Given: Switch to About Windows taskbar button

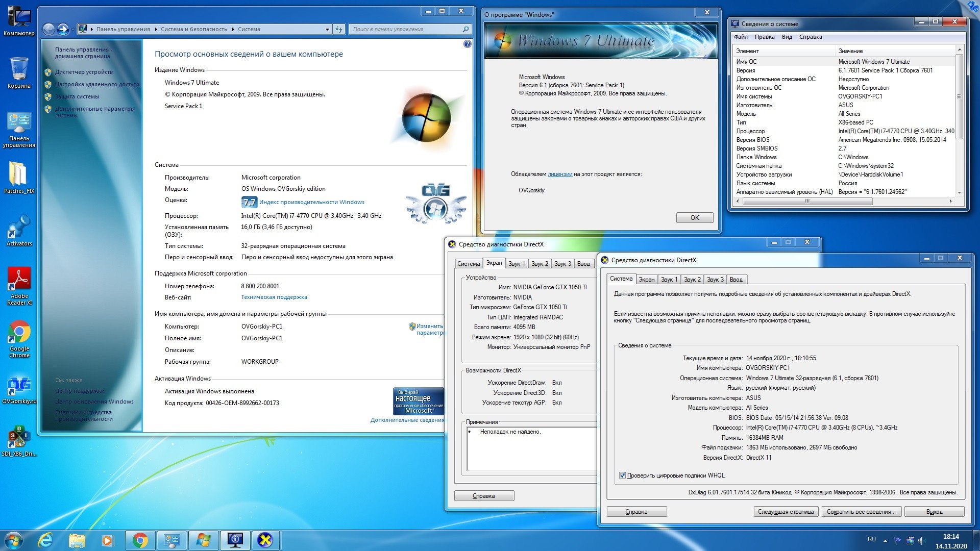Looking at the screenshot, I should [x=203, y=540].
